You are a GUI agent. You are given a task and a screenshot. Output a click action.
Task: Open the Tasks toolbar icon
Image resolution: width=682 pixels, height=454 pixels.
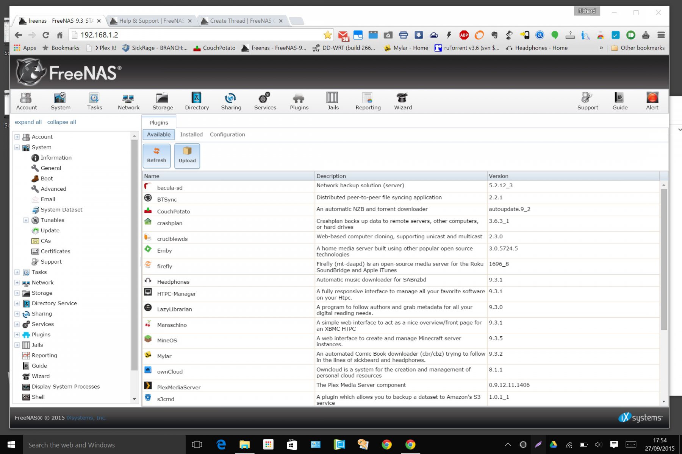coord(94,101)
